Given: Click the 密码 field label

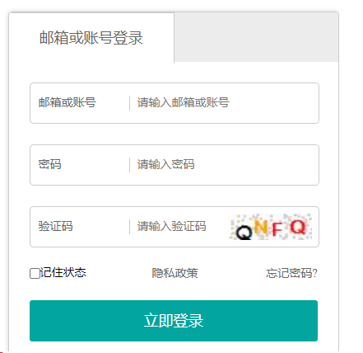Looking at the screenshot, I should tap(50, 164).
